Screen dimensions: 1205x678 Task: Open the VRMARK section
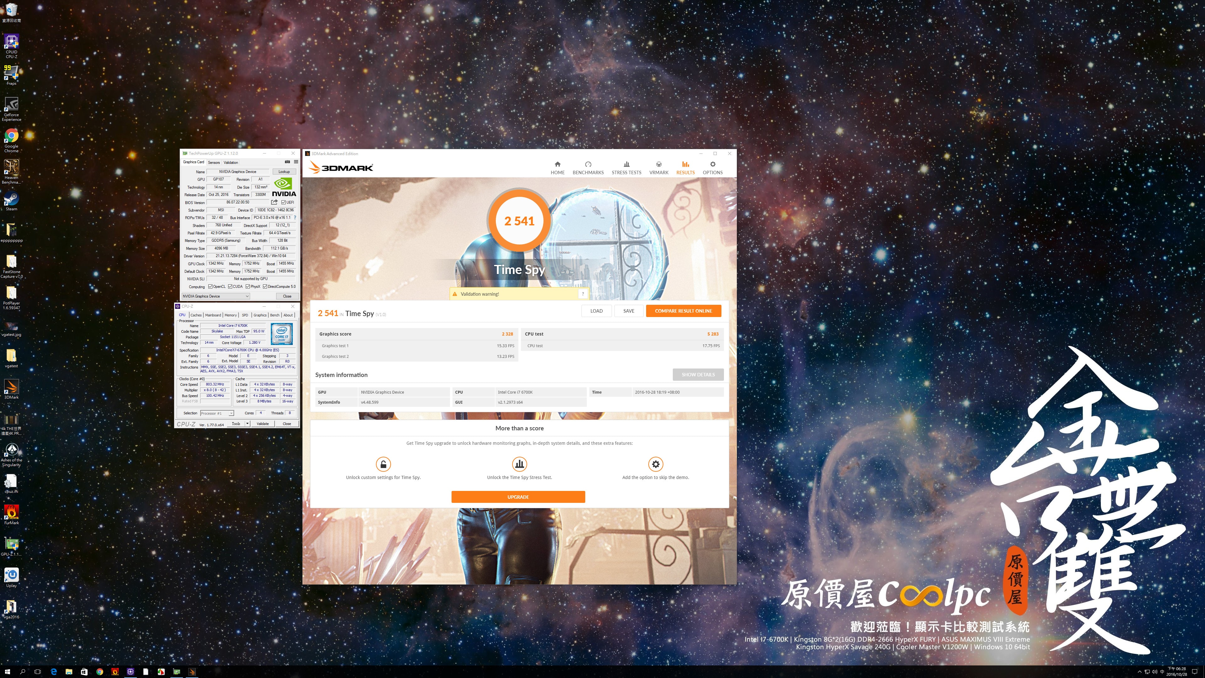(x=659, y=168)
